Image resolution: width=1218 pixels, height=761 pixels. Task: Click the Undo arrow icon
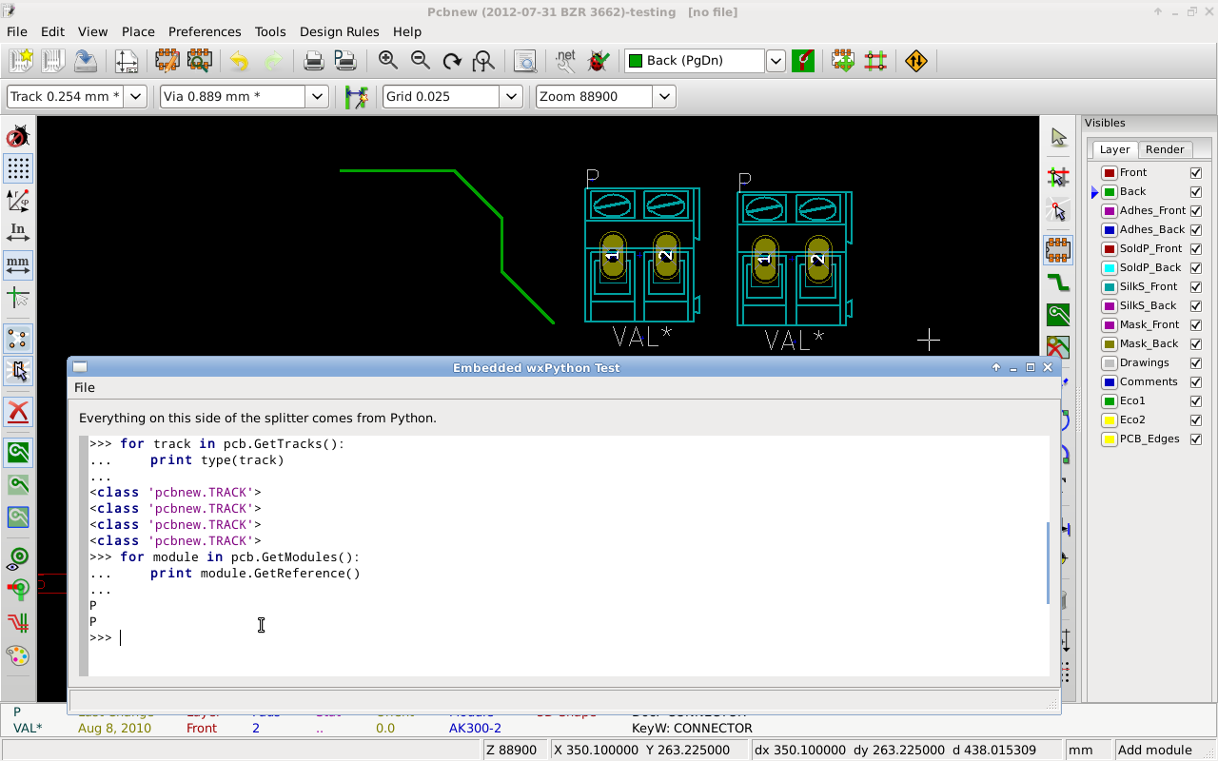click(240, 61)
